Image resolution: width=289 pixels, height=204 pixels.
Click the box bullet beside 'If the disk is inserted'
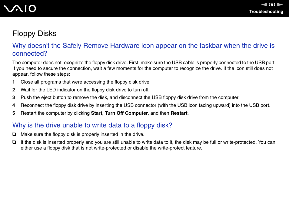coord(14,142)
